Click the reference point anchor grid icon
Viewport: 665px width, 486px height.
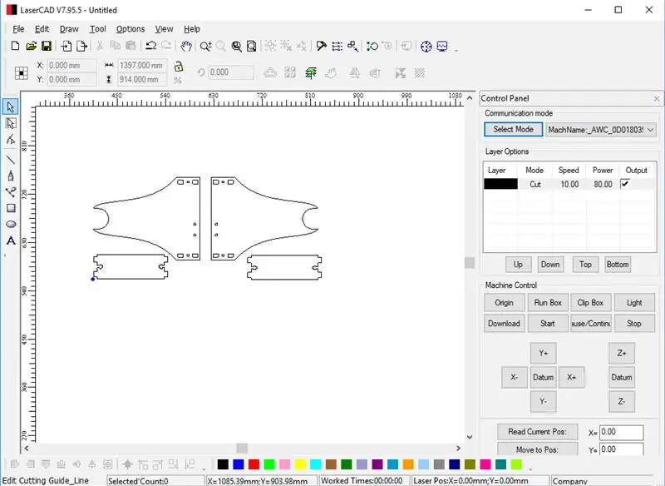[x=22, y=73]
